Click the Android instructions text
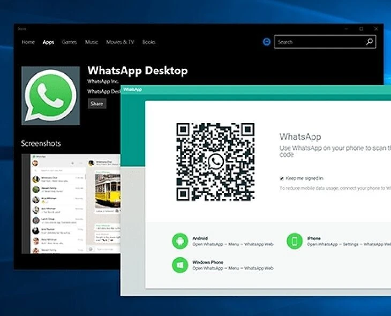The width and height of the screenshot is (391, 316). tap(233, 244)
